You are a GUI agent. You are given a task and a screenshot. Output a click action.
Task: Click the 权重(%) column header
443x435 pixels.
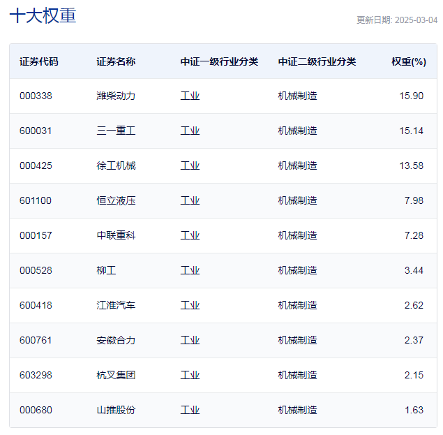click(x=409, y=61)
